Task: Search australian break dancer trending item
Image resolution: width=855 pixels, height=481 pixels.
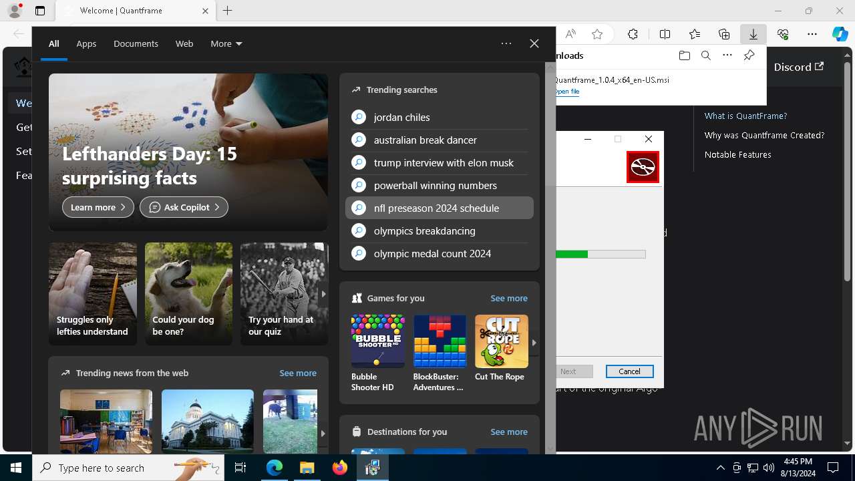Action: (440, 140)
